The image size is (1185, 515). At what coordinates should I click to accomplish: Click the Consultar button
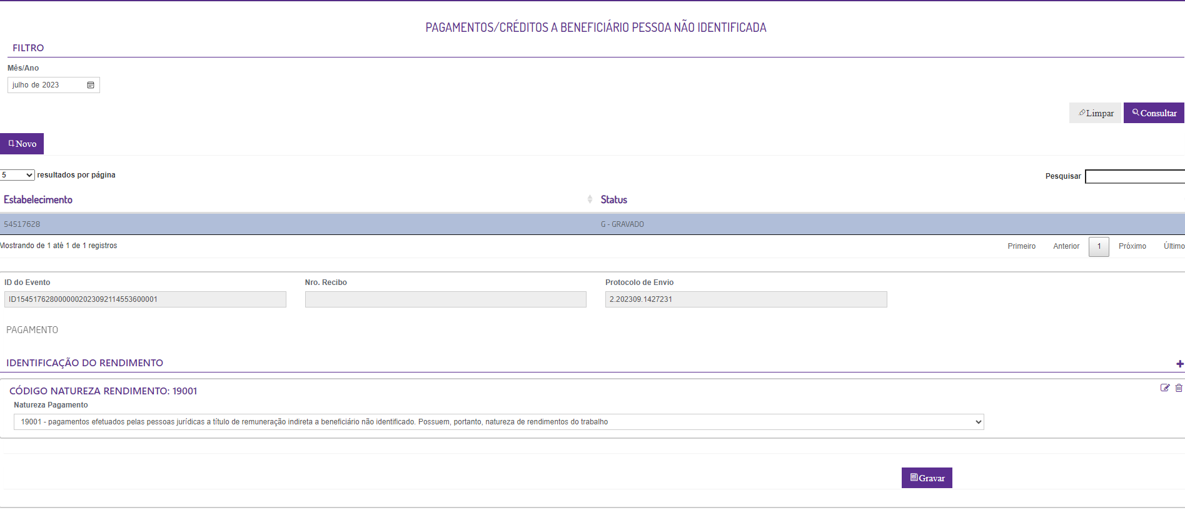[1154, 113]
